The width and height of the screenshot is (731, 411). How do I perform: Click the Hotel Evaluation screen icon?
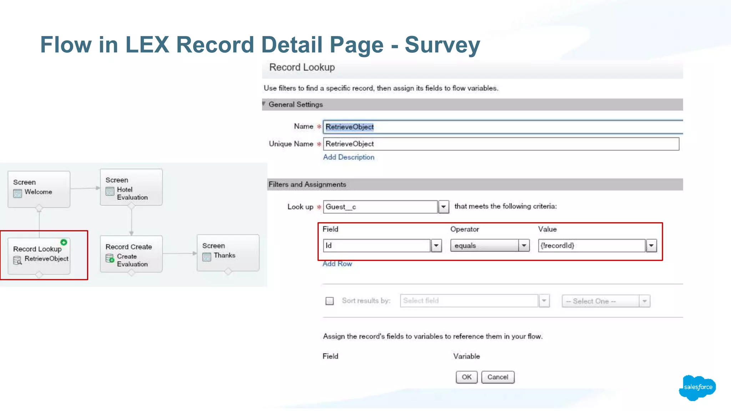tap(110, 191)
